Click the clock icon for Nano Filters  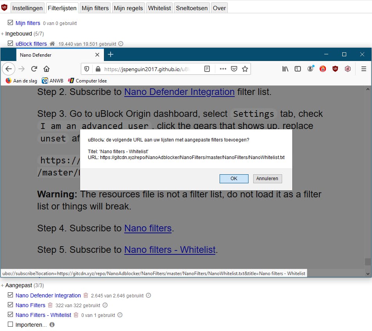(105, 305)
